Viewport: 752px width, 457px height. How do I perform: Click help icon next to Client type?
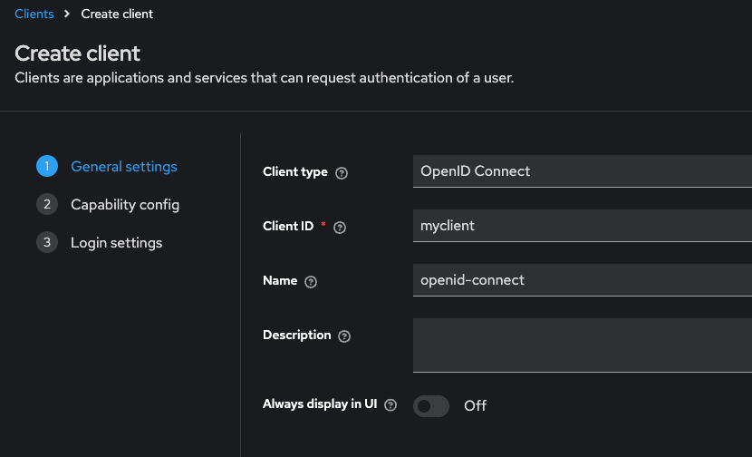coord(342,173)
